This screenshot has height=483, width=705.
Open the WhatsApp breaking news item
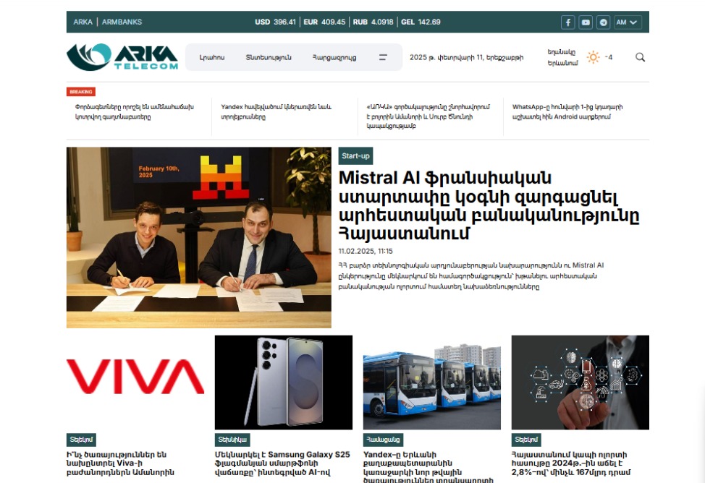click(x=571, y=113)
